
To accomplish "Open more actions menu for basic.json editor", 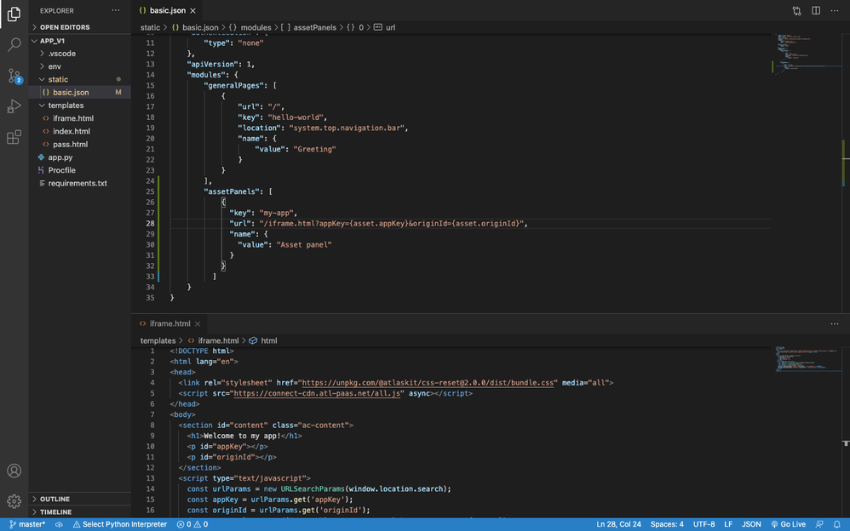I will point(836,10).
